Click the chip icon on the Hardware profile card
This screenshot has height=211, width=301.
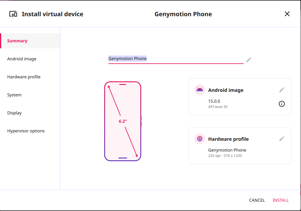click(x=199, y=139)
